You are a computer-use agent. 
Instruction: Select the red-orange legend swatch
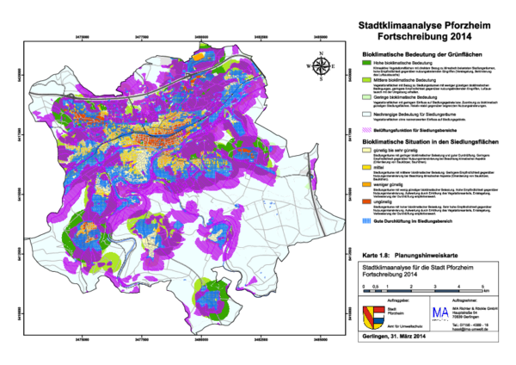pos(366,201)
